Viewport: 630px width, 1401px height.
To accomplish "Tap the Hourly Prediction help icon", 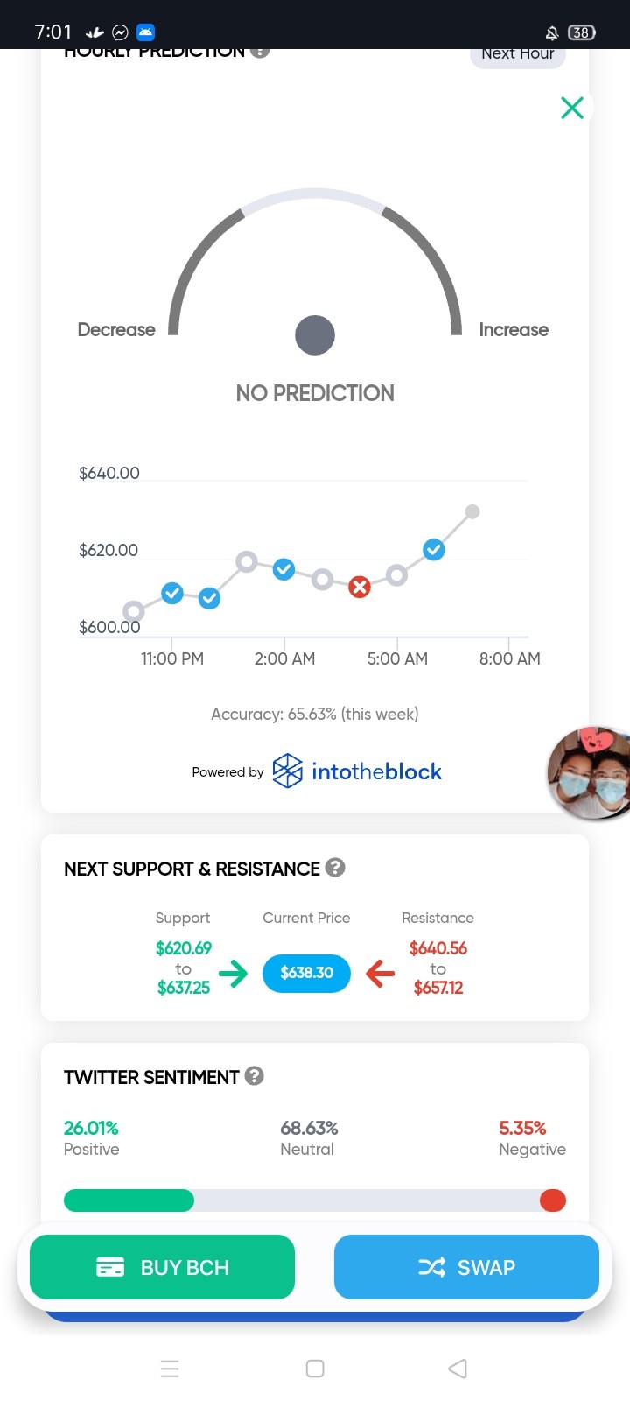I will pyautogui.click(x=259, y=53).
